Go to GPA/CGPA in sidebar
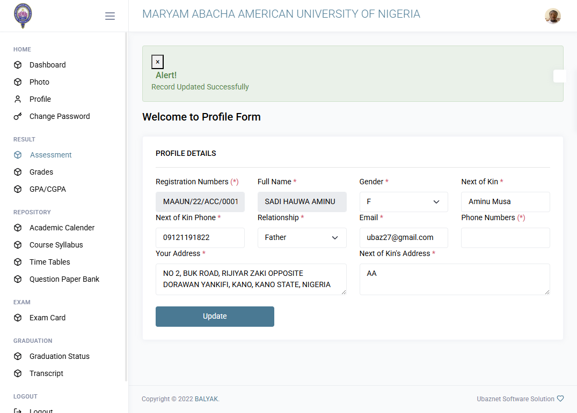This screenshot has width=577, height=413. tap(48, 190)
